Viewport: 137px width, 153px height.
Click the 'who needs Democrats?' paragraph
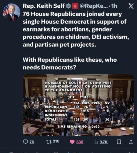pos(70,64)
